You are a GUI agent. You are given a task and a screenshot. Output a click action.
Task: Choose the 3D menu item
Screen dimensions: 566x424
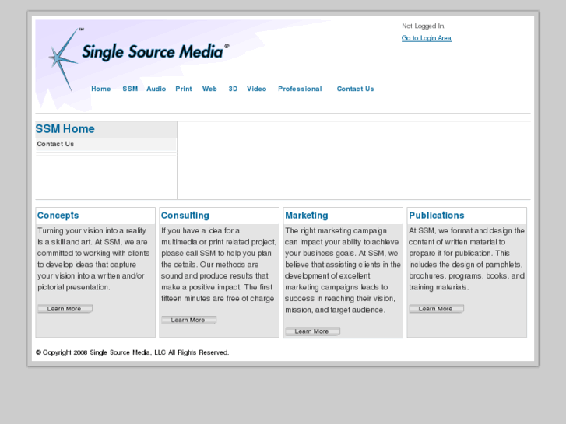(233, 89)
